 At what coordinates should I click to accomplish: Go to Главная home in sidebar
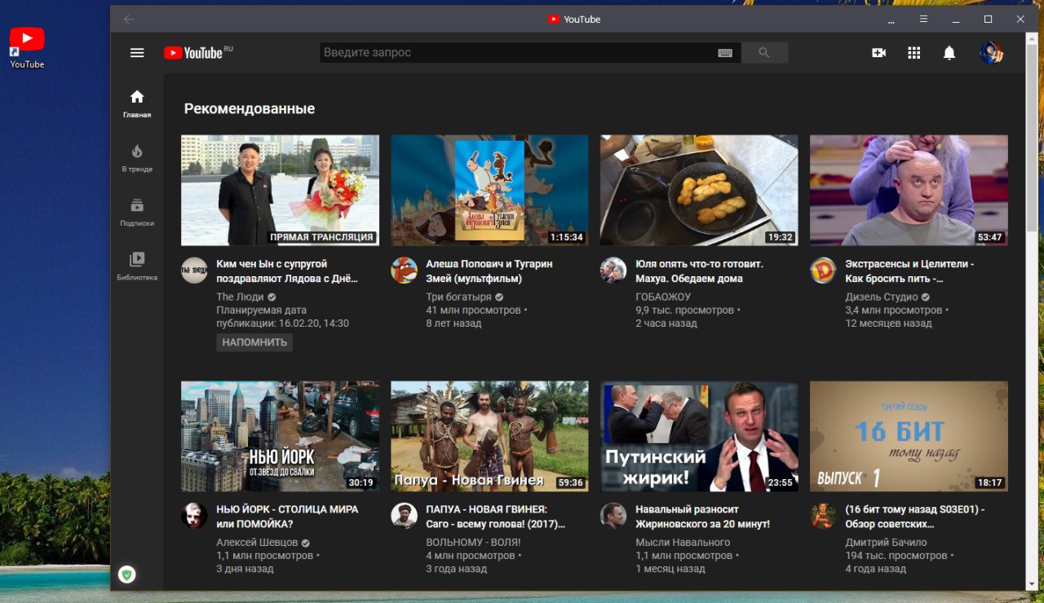137,103
